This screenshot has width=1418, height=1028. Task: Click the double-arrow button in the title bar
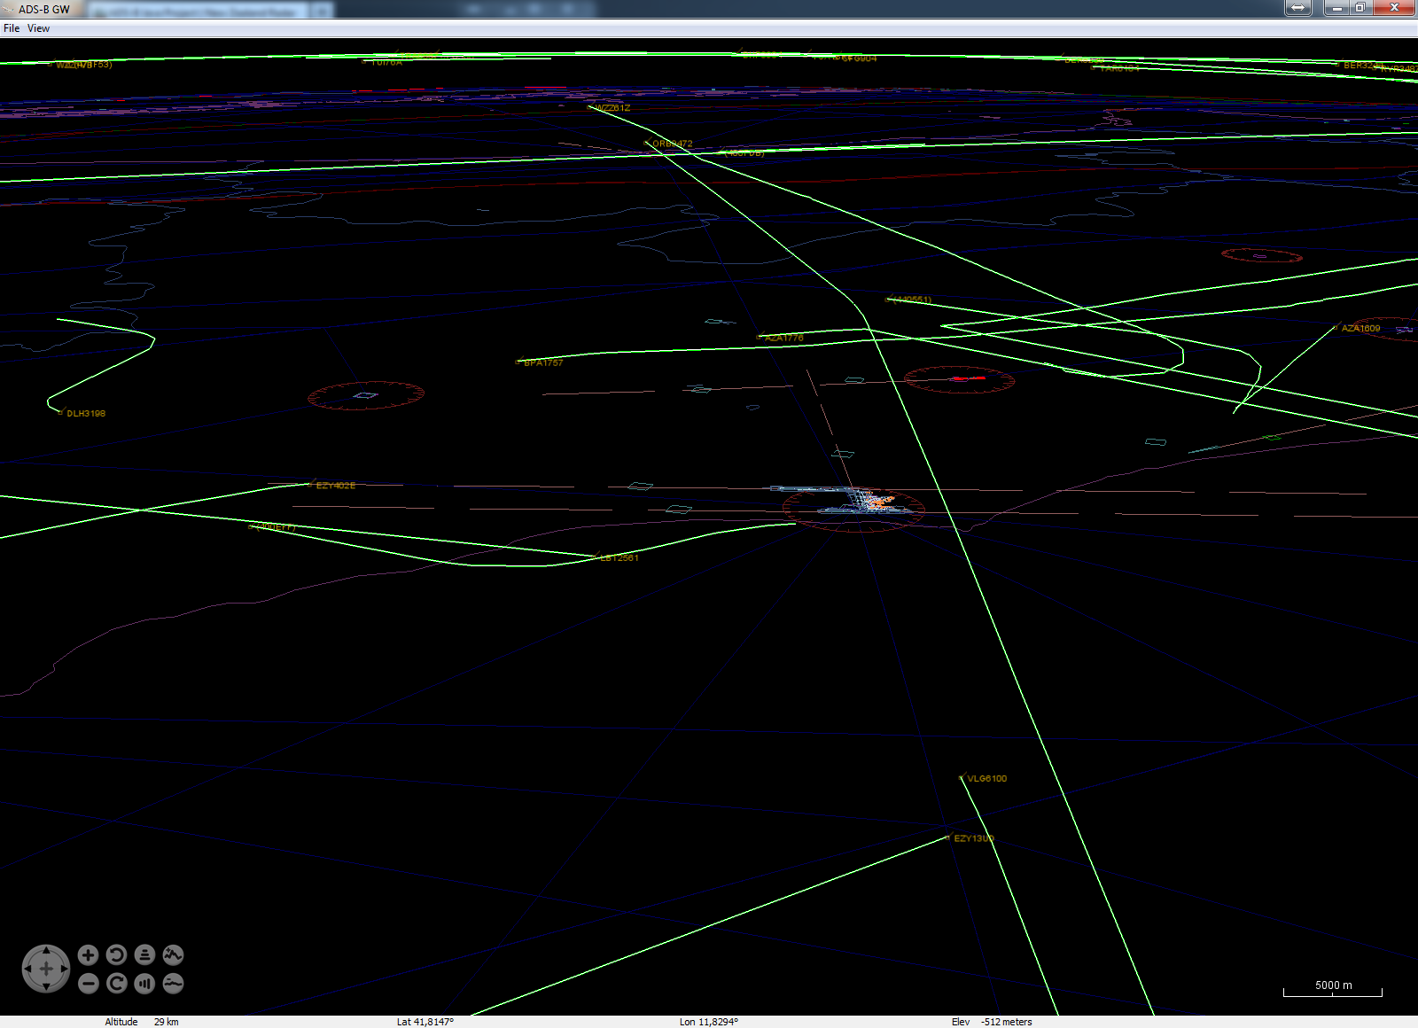click(x=1298, y=8)
